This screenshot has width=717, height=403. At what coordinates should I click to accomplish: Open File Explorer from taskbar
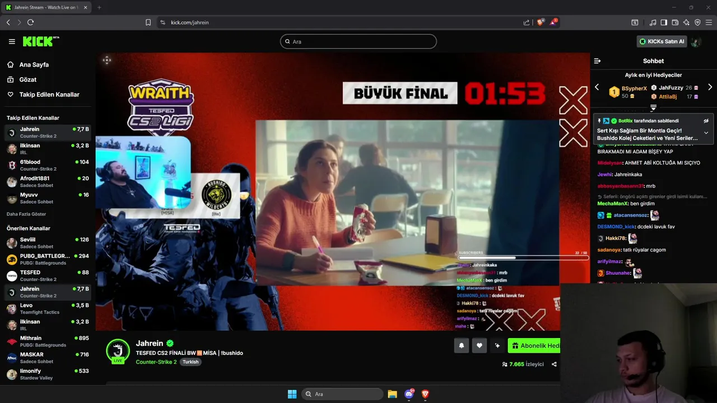point(393,394)
